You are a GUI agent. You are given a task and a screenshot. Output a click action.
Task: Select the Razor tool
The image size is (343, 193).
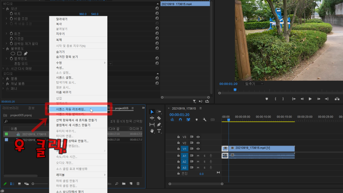159,118
